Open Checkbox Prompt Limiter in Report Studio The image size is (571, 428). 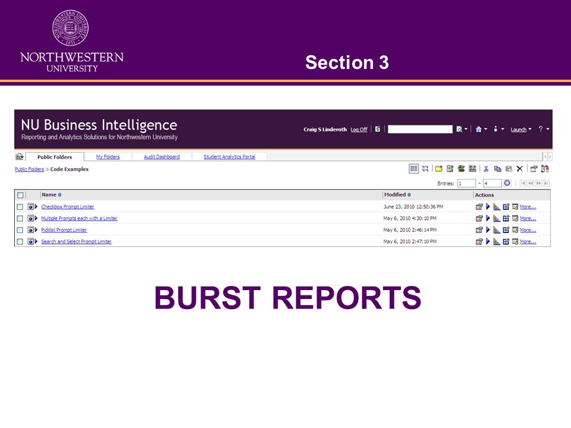pyautogui.click(x=497, y=207)
